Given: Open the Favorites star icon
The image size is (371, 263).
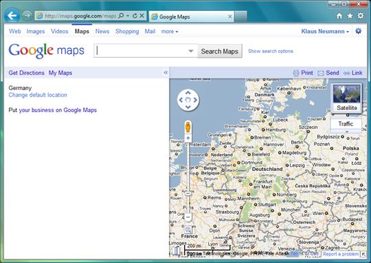Looking at the screenshot, I should 350,16.
